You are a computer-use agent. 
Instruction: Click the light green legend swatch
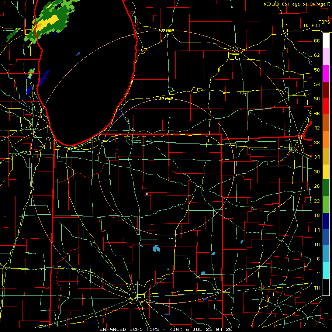(x=326, y=204)
